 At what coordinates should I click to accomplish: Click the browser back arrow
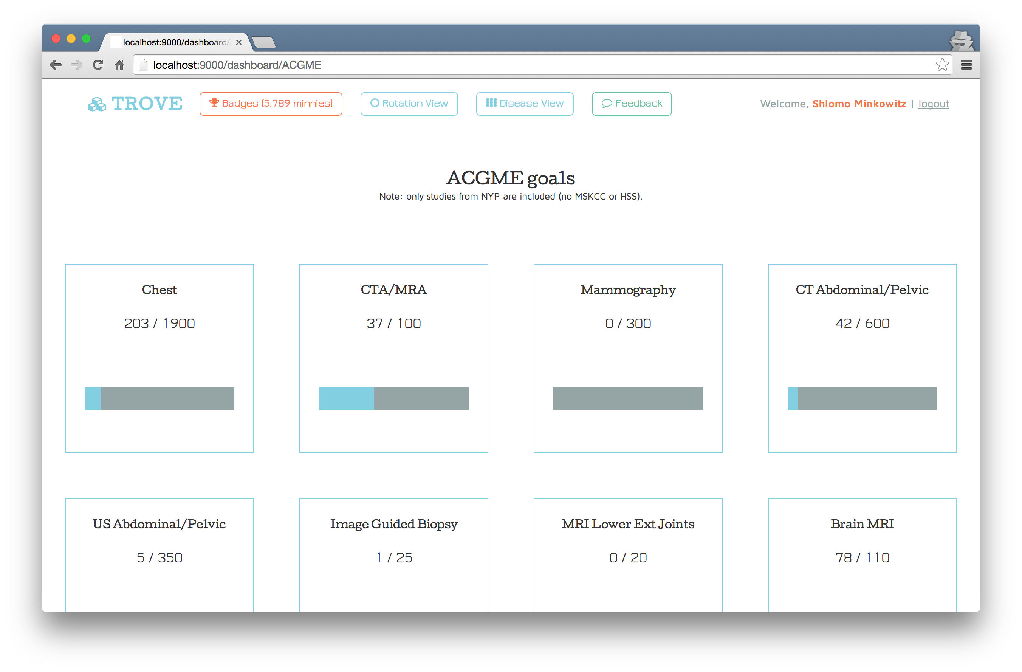pos(56,65)
